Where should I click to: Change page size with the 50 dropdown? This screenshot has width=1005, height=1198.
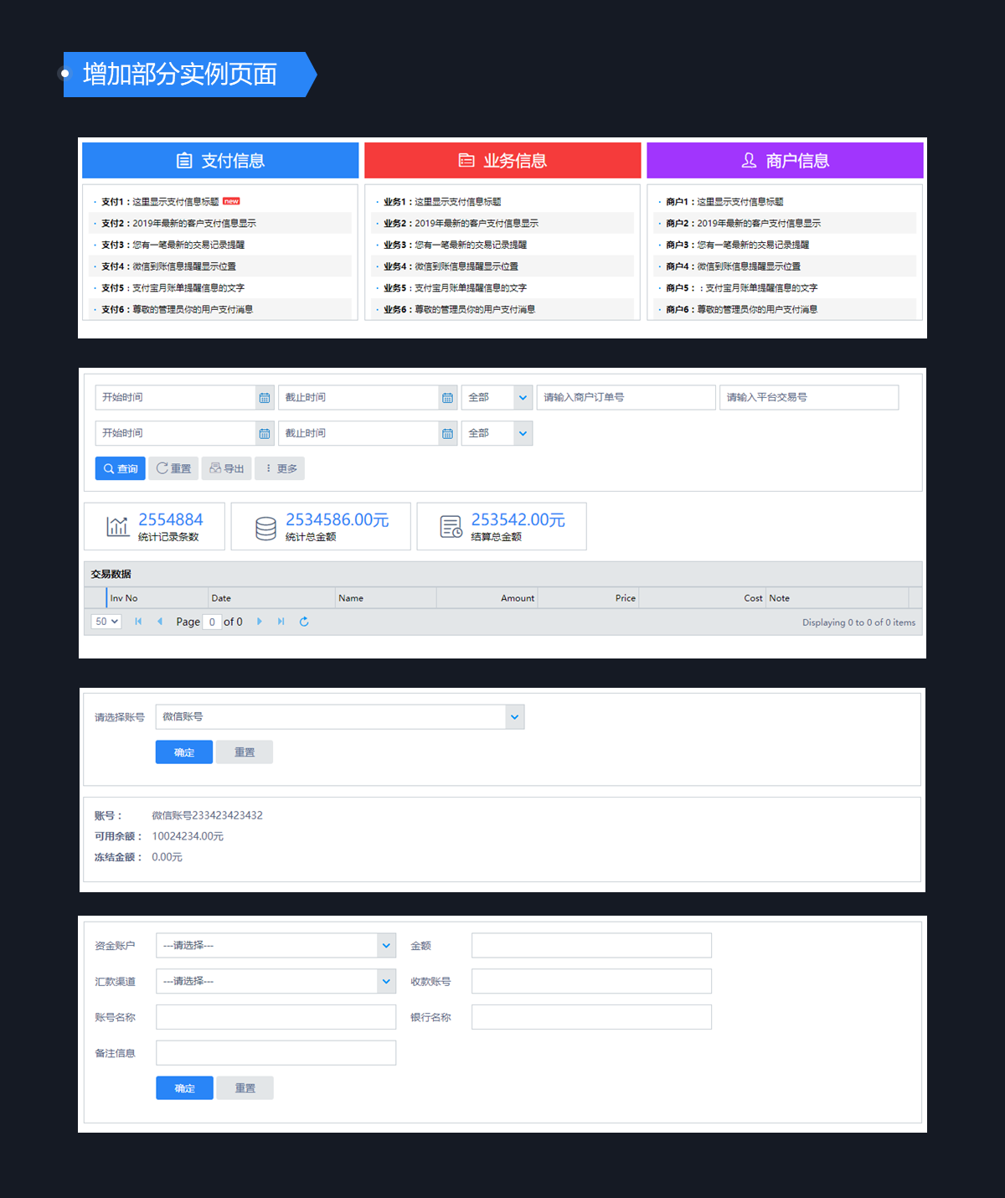(105, 622)
